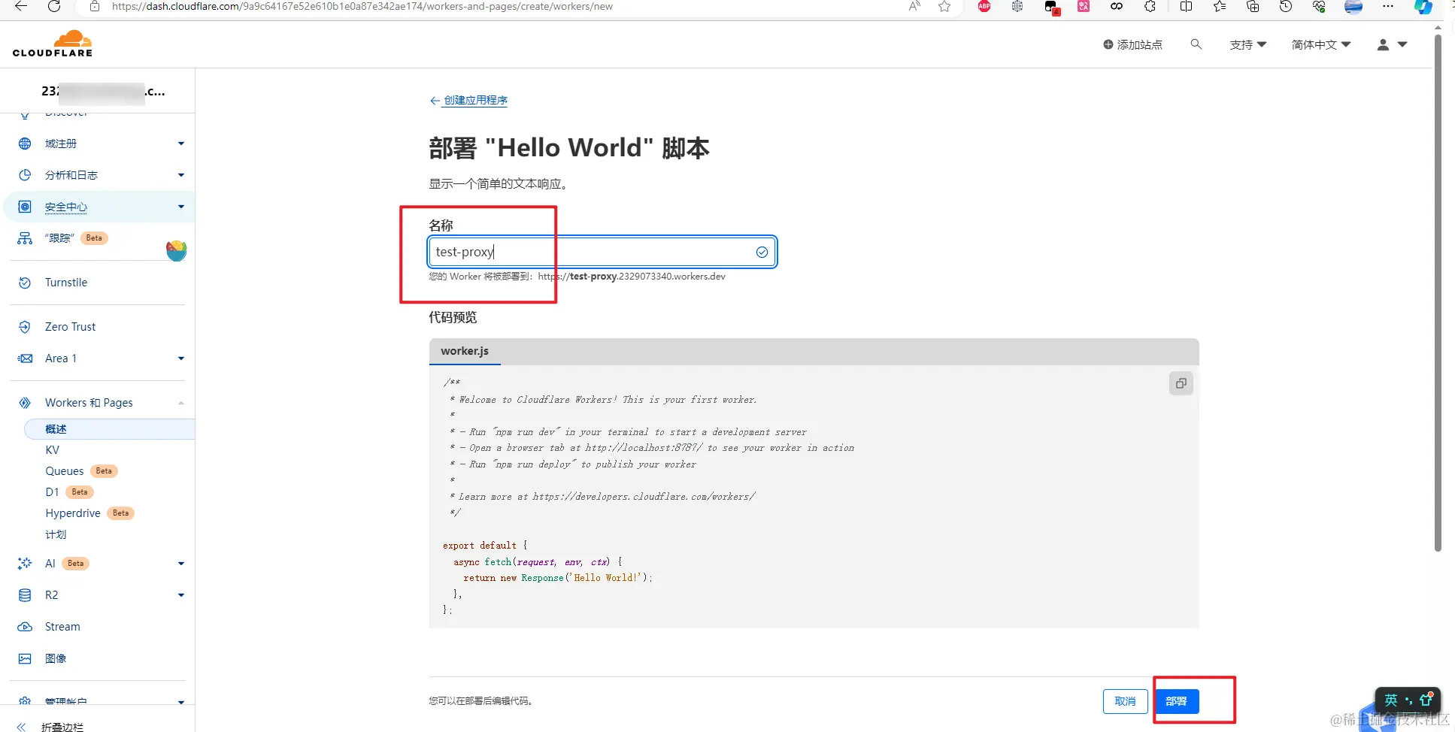Open the ABP extension icon
This screenshot has height=732, width=1455.
pyautogui.click(x=984, y=6)
